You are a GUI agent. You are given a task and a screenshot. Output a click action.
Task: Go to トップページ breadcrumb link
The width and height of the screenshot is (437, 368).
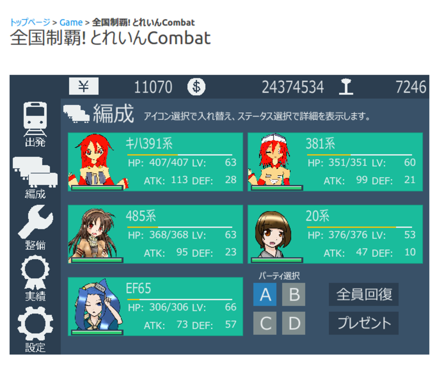pos(30,23)
